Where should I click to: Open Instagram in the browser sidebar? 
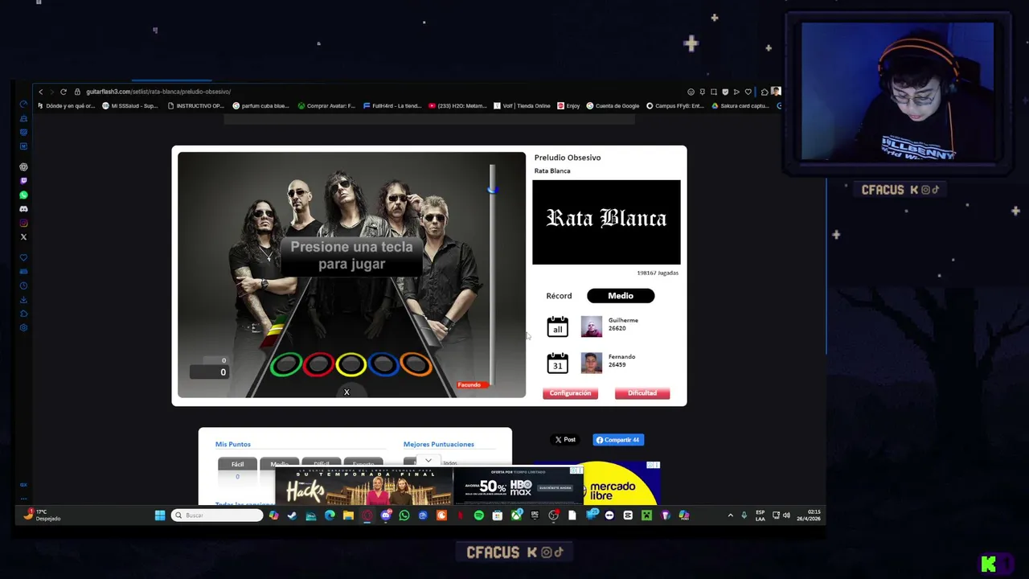click(23, 224)
